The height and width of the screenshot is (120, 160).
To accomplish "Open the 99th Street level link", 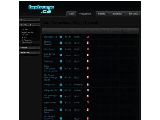I will (x=49, y=61).
